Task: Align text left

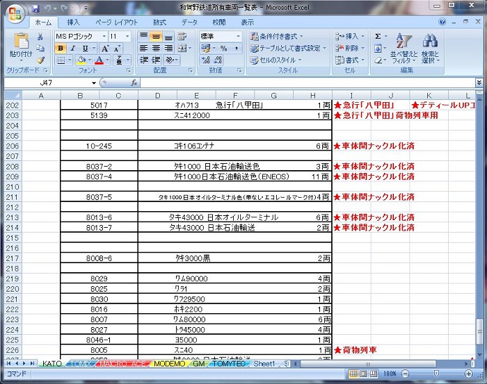Action: (143, 48)
